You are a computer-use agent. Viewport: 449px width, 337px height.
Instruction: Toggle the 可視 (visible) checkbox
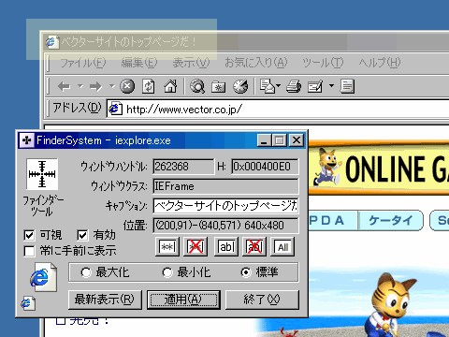[x=29, y=235]
